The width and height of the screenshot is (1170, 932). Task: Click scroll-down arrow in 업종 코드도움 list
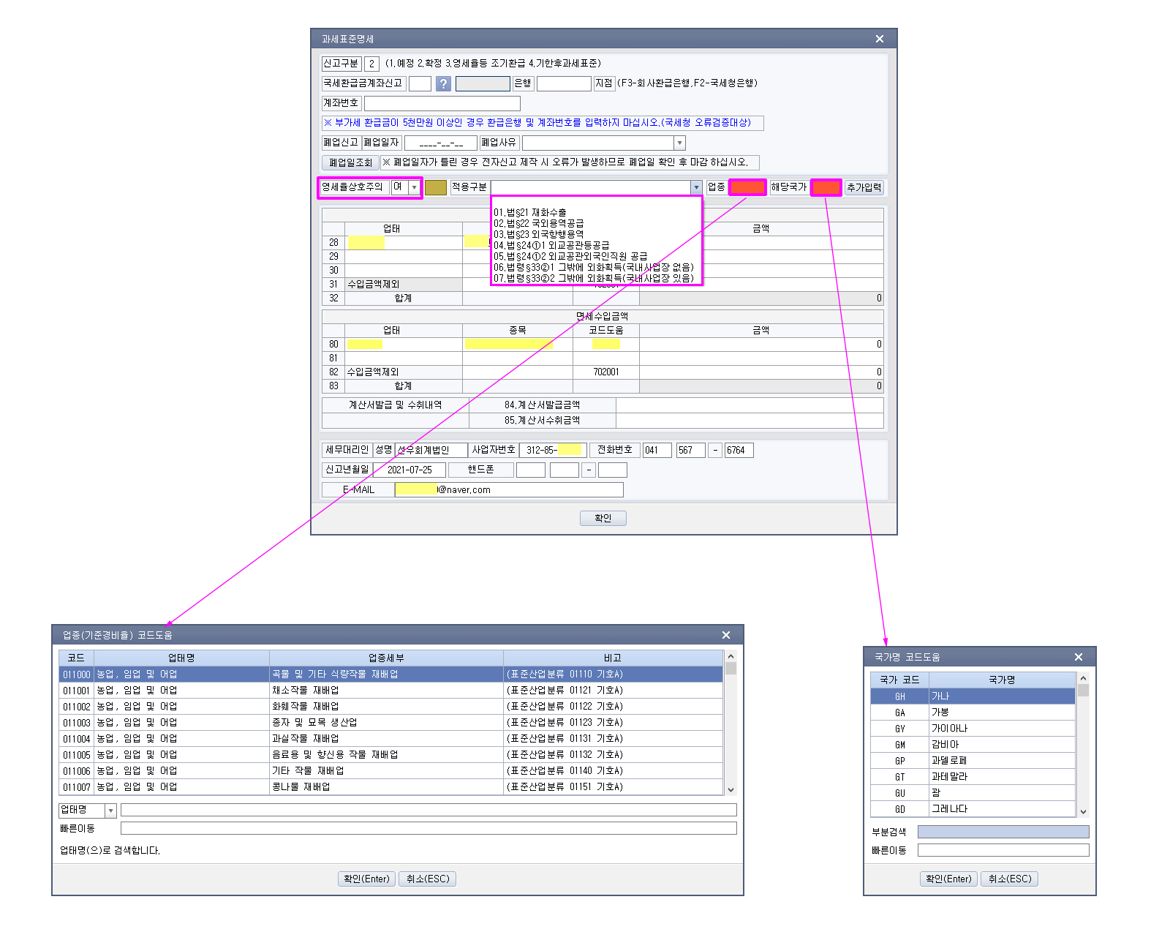pyautogui.click(x=731, y=790)
